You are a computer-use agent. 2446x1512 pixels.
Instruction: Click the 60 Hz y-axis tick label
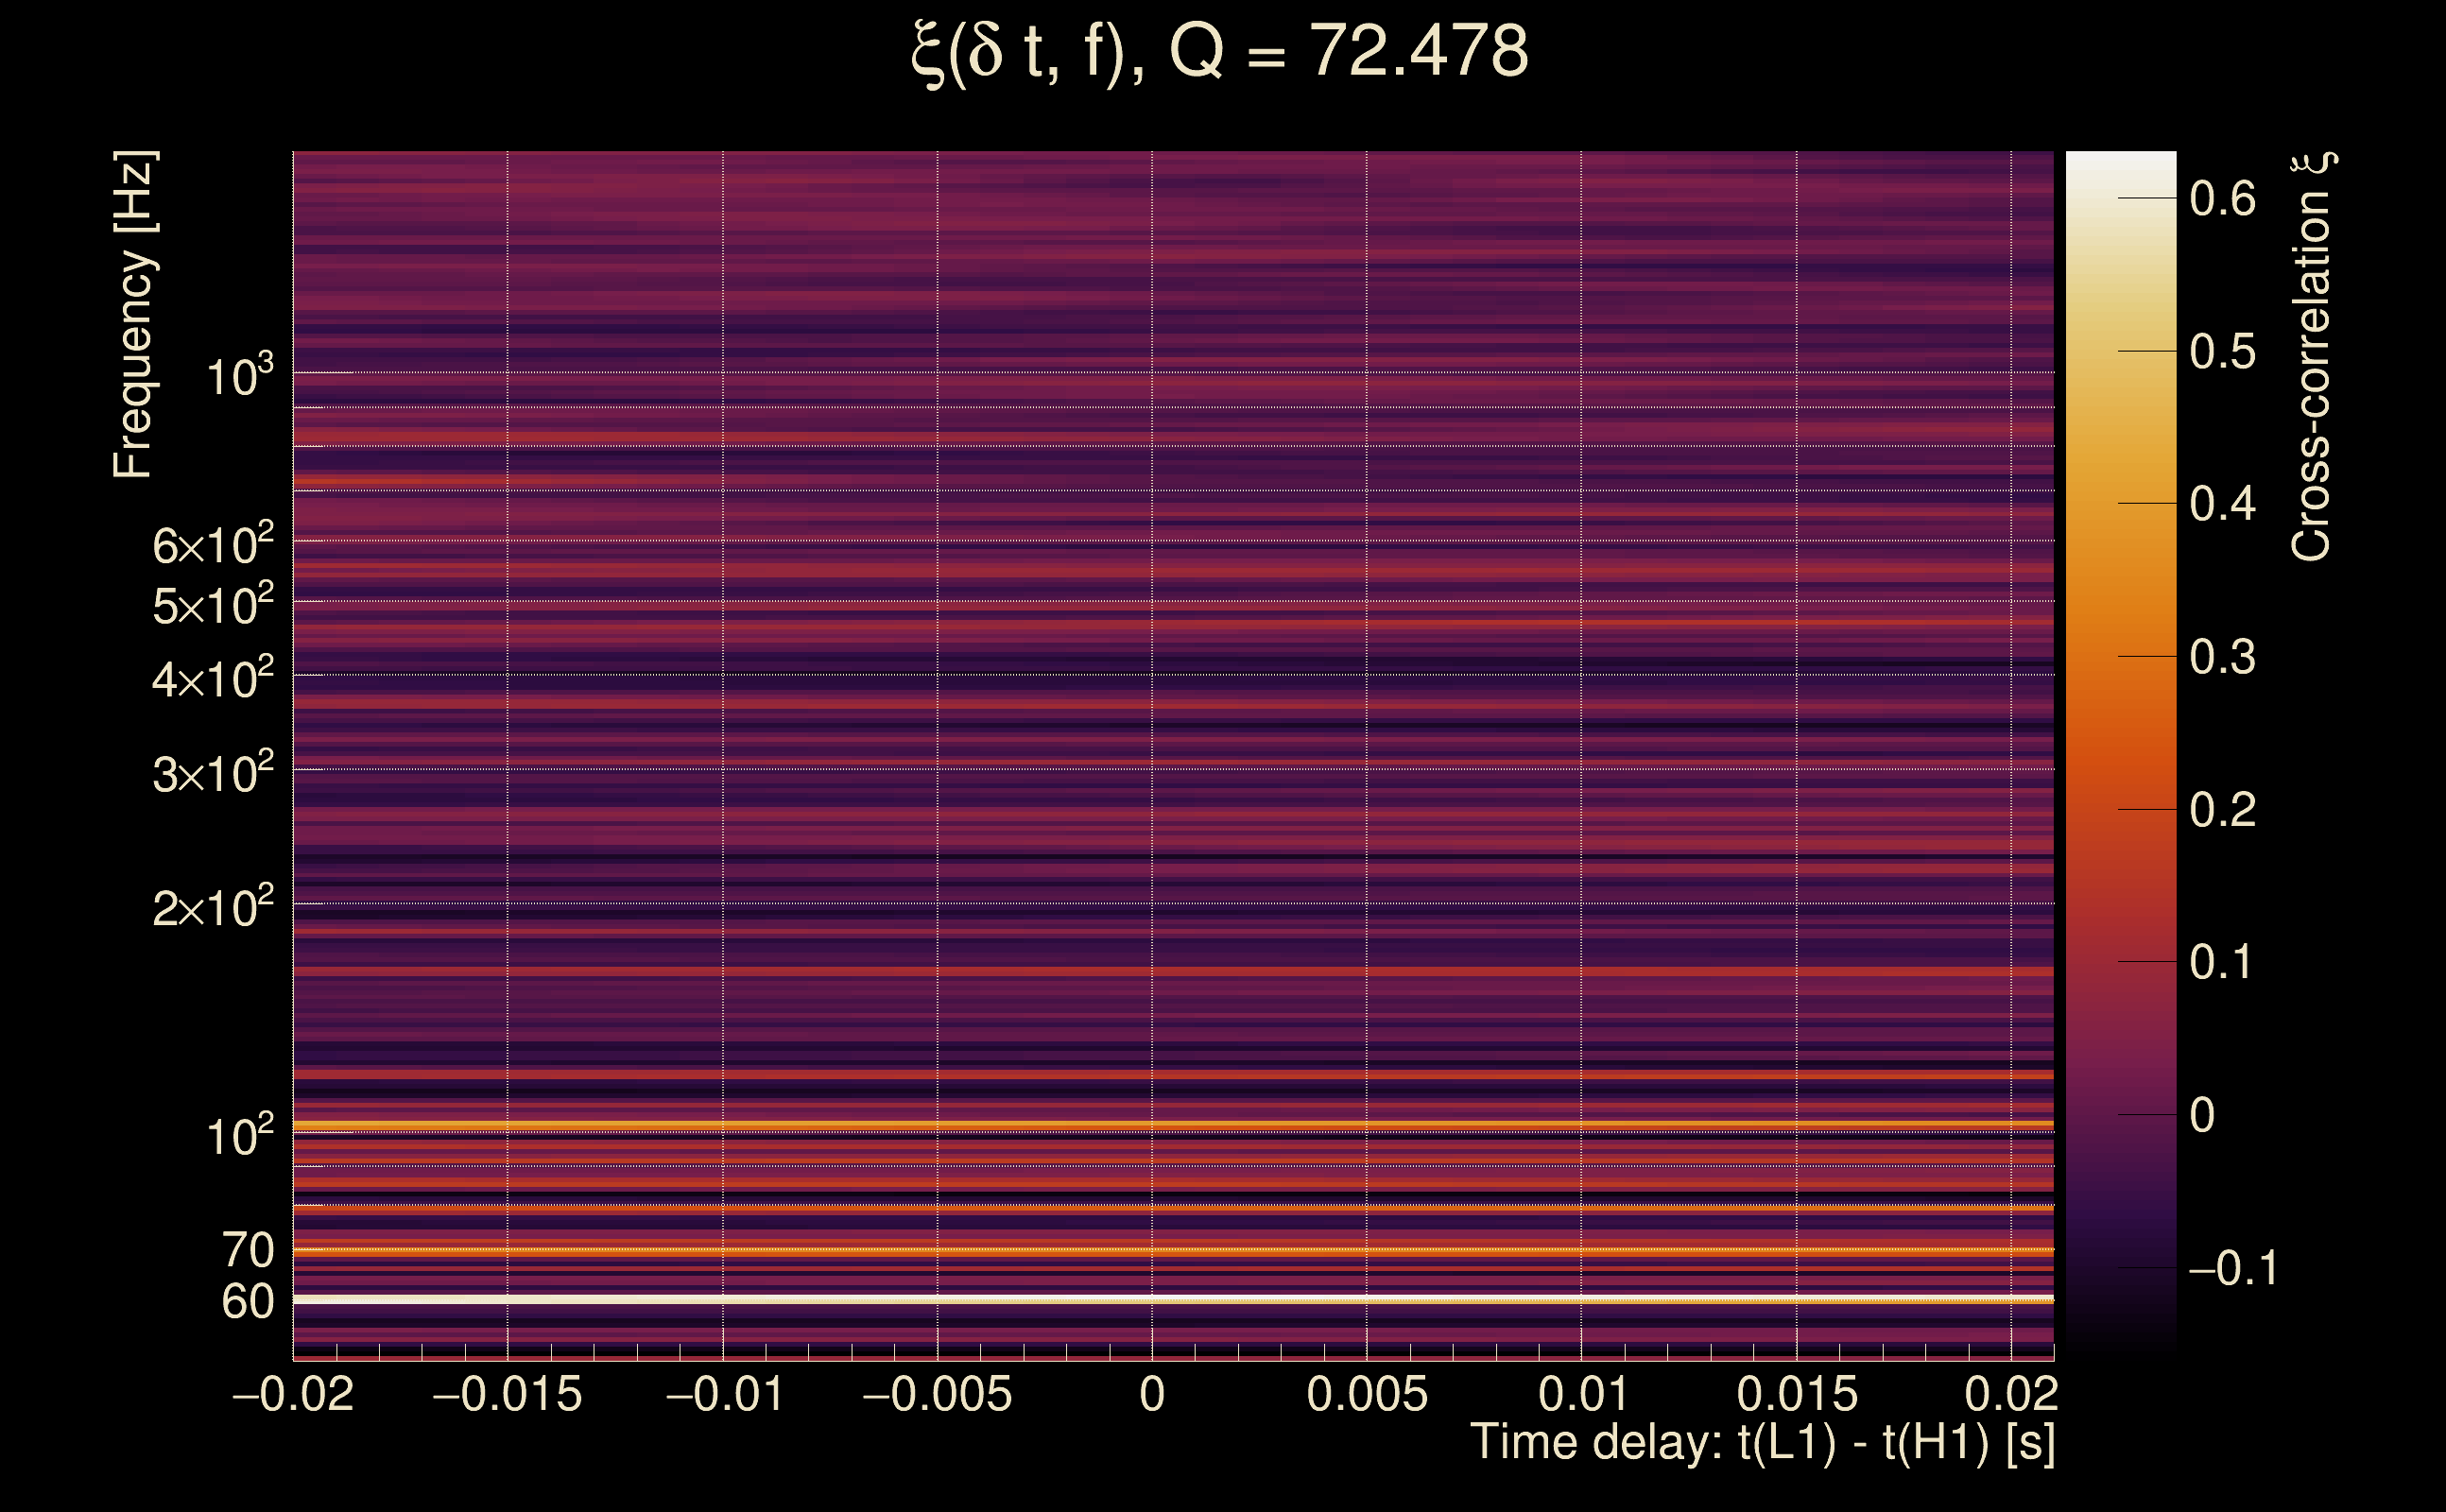coord(247,1302)
